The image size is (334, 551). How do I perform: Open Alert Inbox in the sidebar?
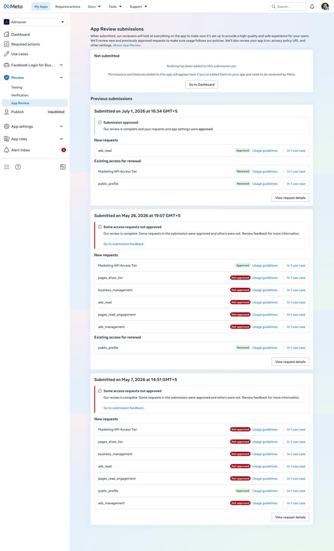click(21, 150)
